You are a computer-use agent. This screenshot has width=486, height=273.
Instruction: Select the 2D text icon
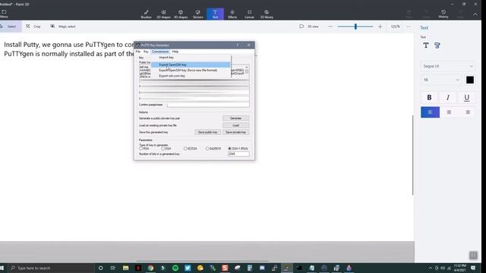[426, 45]
